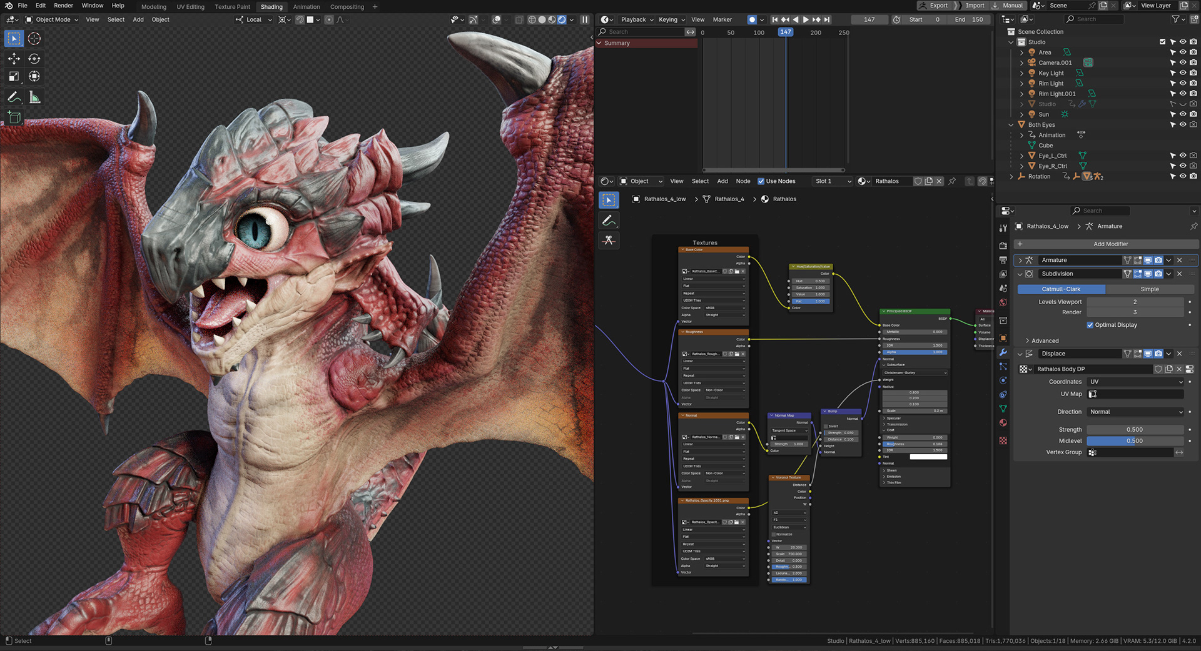Select the Rotate tool

[34, 59]
